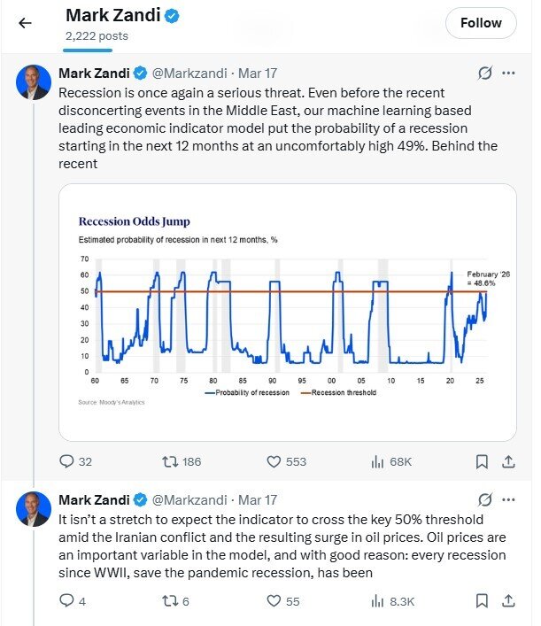Reply to the post with 4 replies
541x626 pixels.
[73, 601]
